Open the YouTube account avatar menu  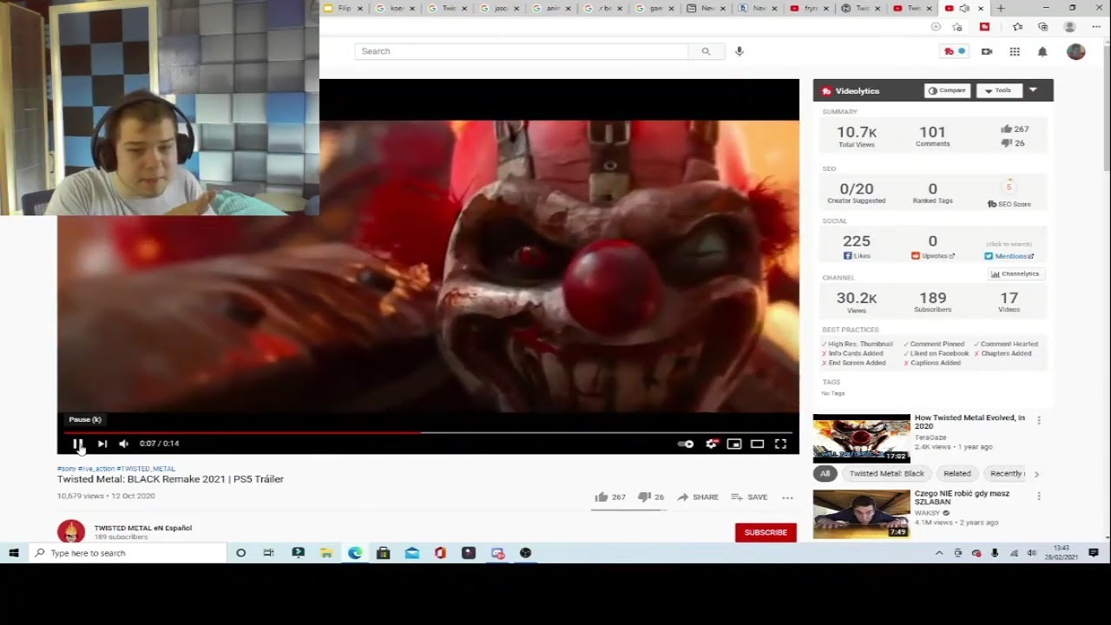coord(1076,51)
